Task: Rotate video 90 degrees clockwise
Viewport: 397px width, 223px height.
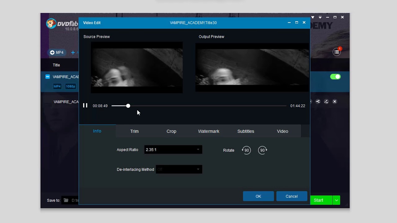Action: click(x=263, y=150)
